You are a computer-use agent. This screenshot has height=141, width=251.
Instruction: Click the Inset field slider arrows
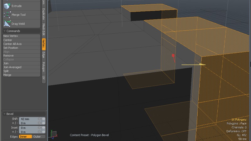44,128
